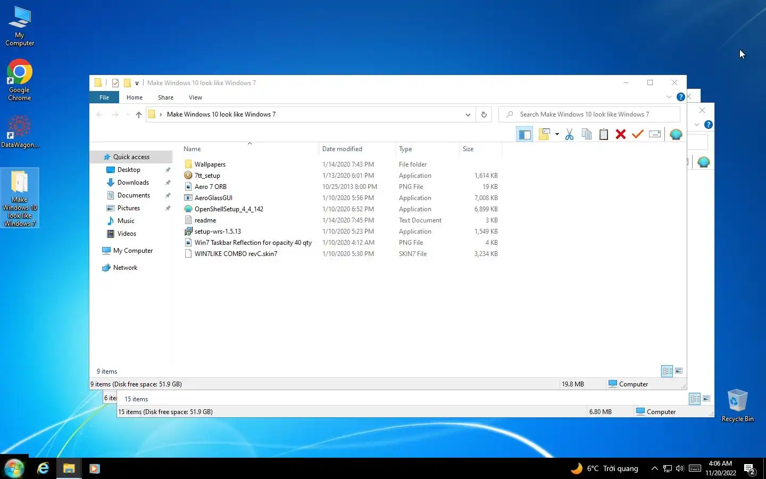This screenshot has height=479, width=766.
Task: Open My Computer desktop icon
Action: (20, 27)
